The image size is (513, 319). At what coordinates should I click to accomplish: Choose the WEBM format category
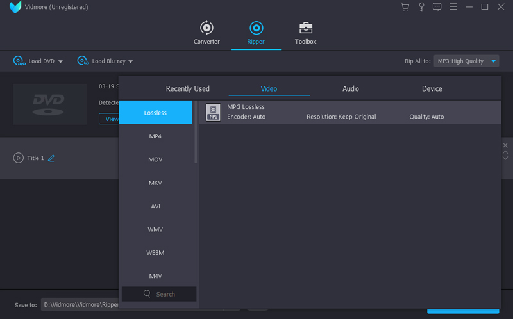(155, 253)
